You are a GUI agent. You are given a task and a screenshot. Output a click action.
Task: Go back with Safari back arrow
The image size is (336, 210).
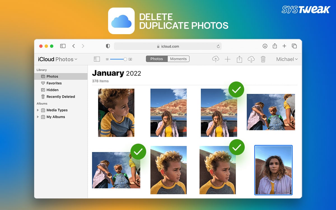[74, 46]
